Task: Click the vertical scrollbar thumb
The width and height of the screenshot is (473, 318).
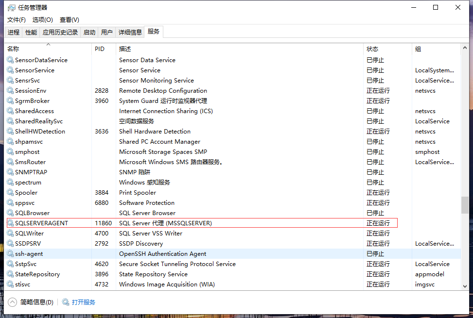Action: (x=465, y=205)
